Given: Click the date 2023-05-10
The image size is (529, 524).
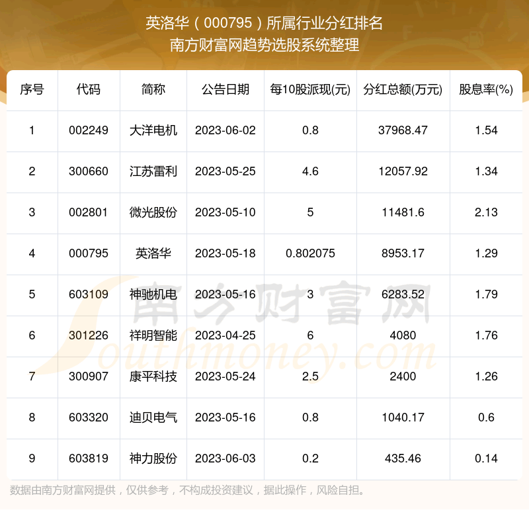Looking at the screenshot, I should pyautogui.click(x=225, y=212).
